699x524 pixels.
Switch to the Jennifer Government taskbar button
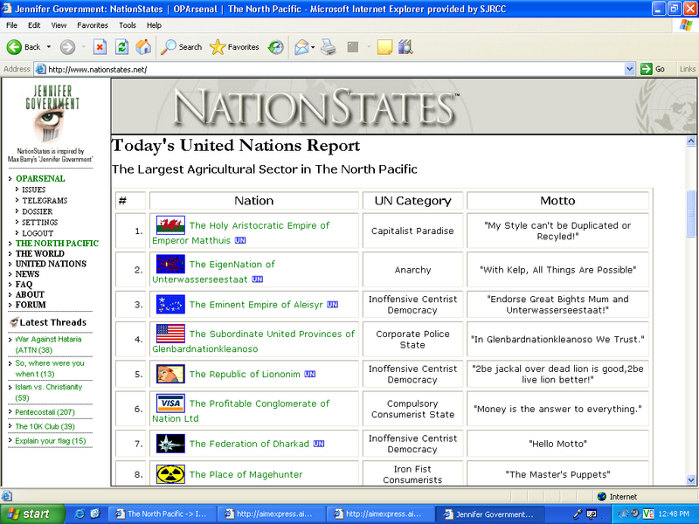point(491,514)
